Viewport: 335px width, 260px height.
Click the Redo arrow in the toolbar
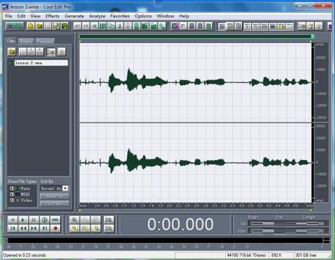[86, 26]
